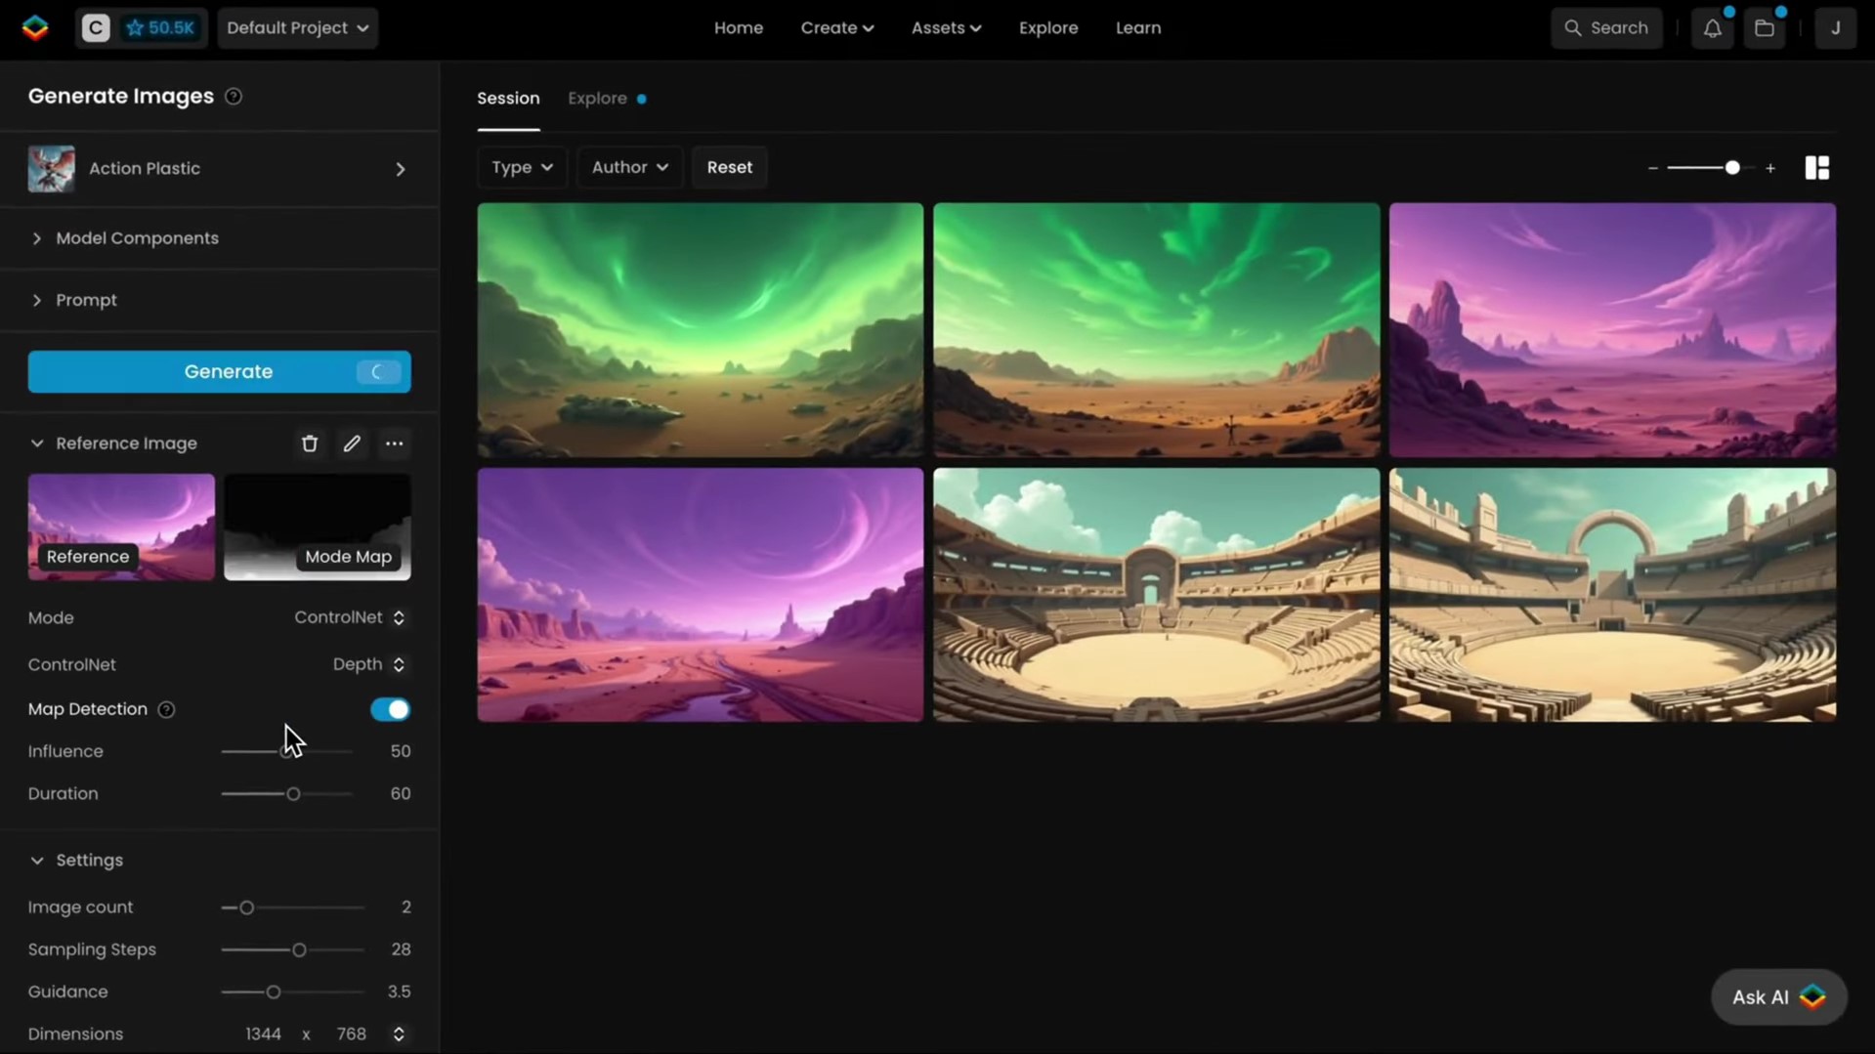The width and height of the screenshot is (1875, 1054).
Task: Click the Generate Images help icon
Action: (x=234, y=96)
